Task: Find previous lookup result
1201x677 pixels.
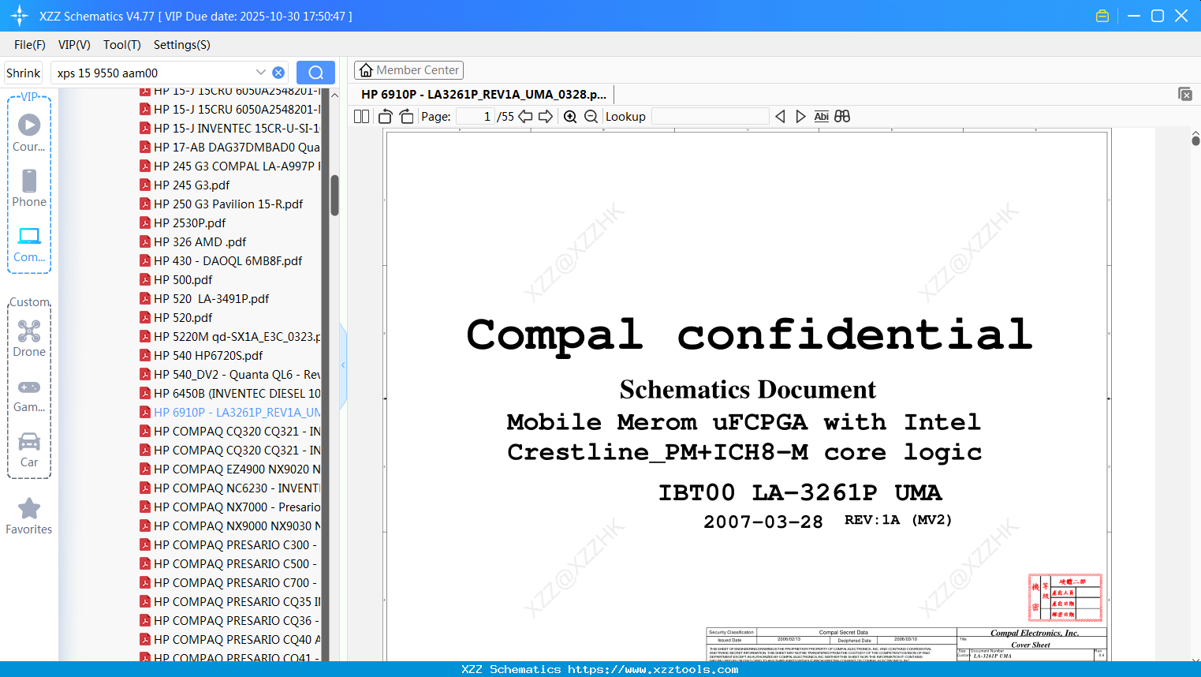Action: coord(781,117)
